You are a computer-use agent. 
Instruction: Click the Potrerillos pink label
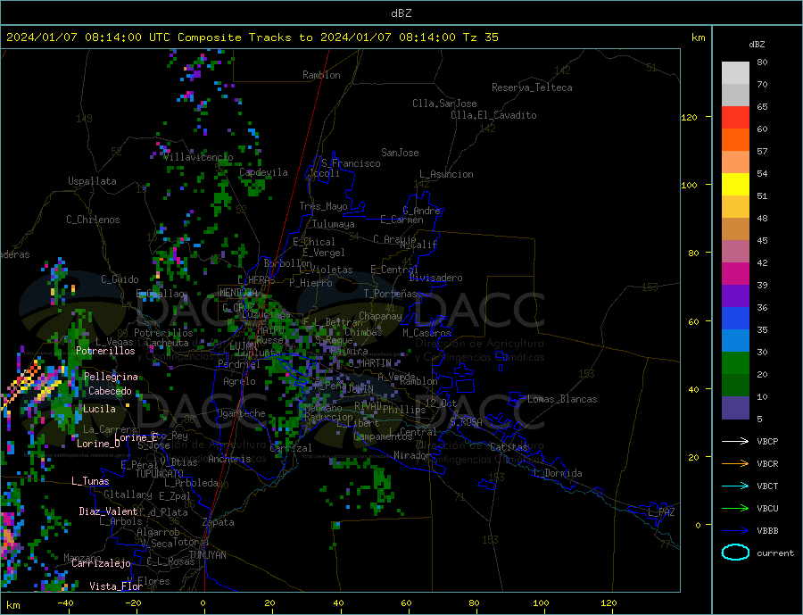tap(105, 351)
